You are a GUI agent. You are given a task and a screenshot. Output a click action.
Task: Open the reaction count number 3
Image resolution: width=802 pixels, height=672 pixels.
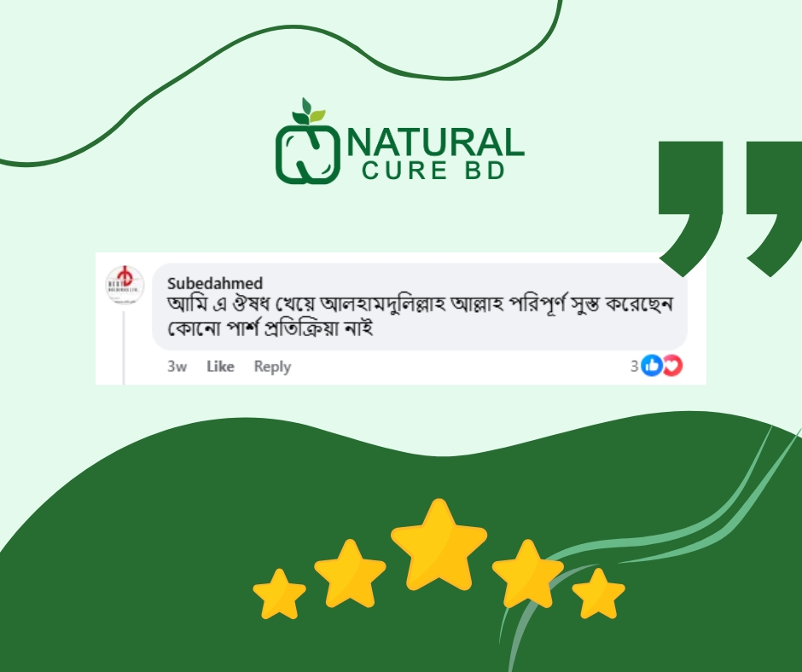(634, 366)
